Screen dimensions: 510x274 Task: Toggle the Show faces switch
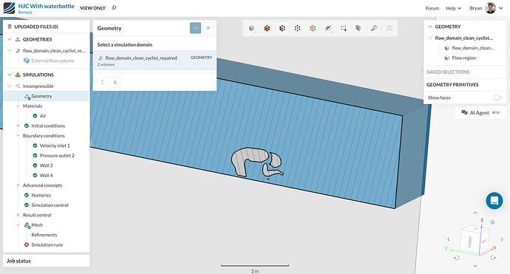click(x=497, y=97)
